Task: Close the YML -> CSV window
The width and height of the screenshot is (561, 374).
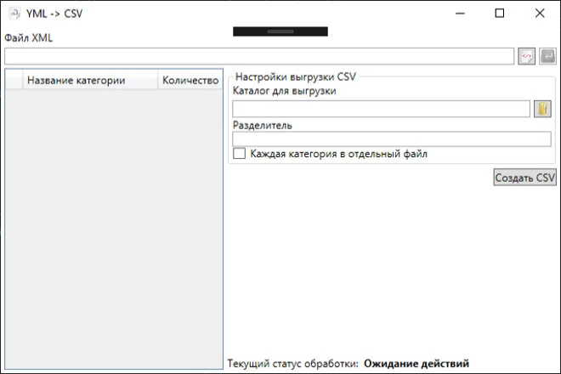Action: (x=540, y=14)
